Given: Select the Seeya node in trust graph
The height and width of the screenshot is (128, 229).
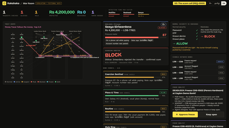Looking at the screenshot, I should point(22,37).
